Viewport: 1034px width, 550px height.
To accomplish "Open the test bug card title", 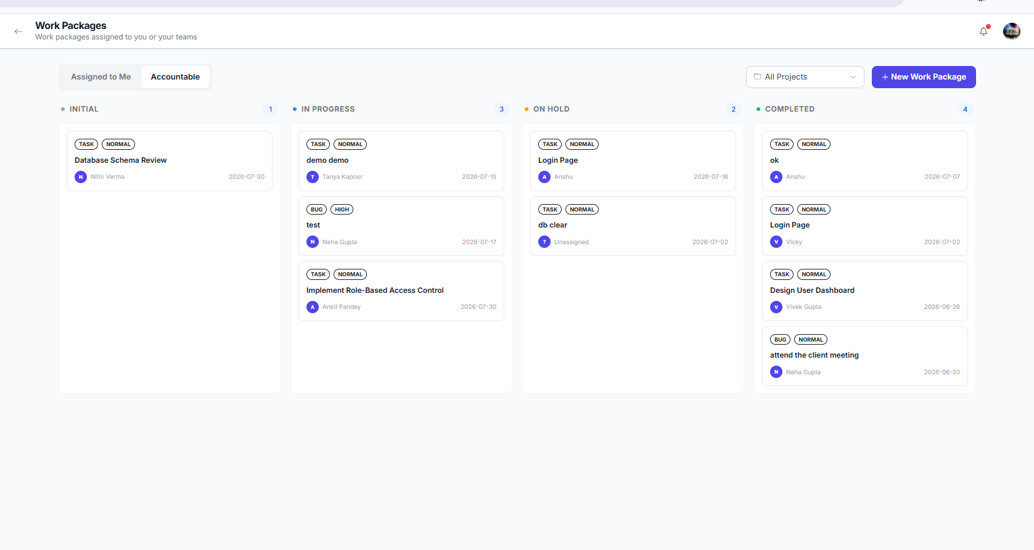I will click(x=313, y=225).
